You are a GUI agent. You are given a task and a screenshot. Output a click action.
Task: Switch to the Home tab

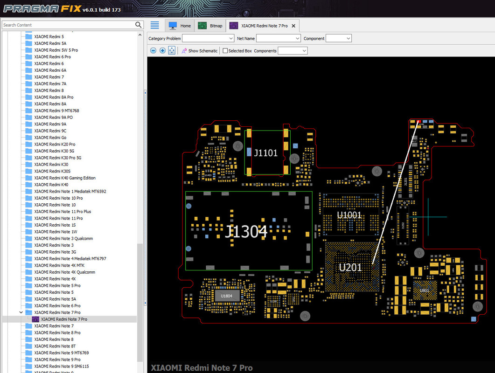[180, 26]
